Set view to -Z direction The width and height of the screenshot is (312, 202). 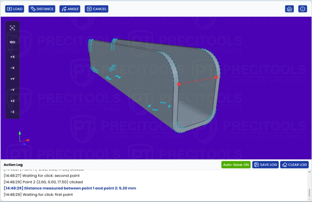tap(12, 112)
